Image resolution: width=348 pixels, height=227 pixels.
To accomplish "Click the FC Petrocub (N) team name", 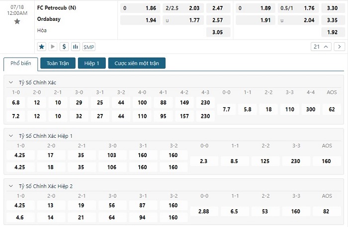I will 56,8.
